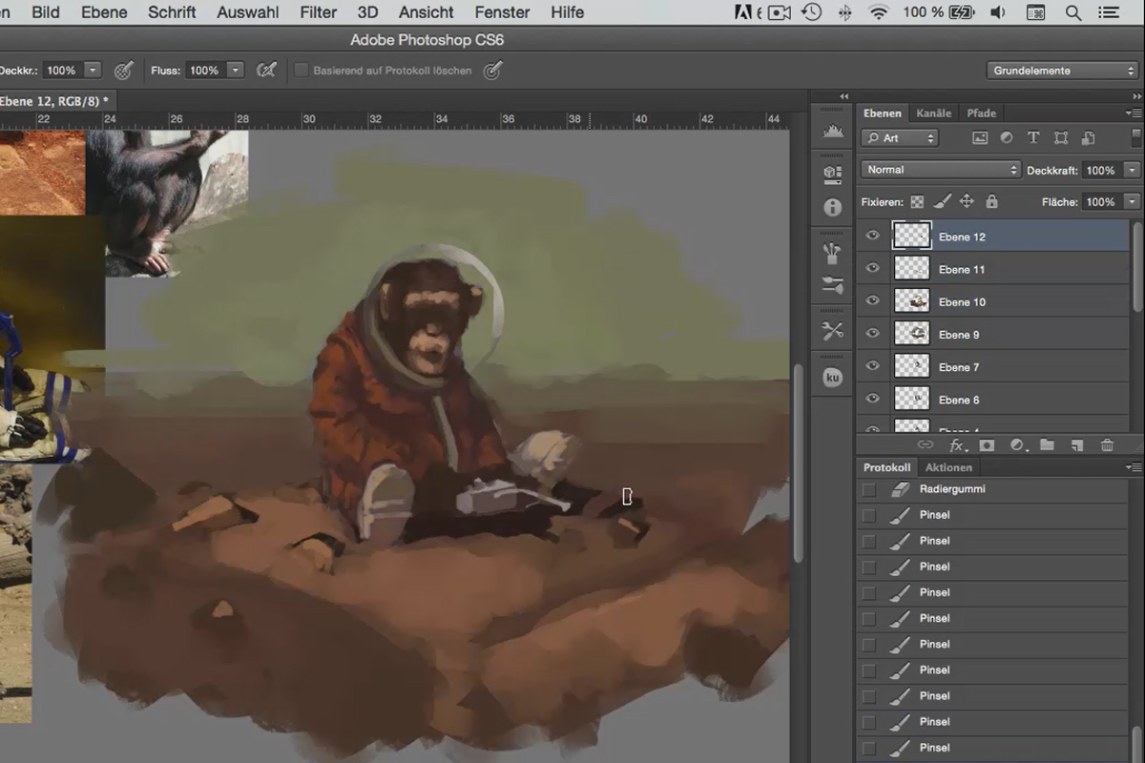Select the Ebene 10 layer thumbnail
This screenshot has width=1145, height=763.
click(911, 301)
